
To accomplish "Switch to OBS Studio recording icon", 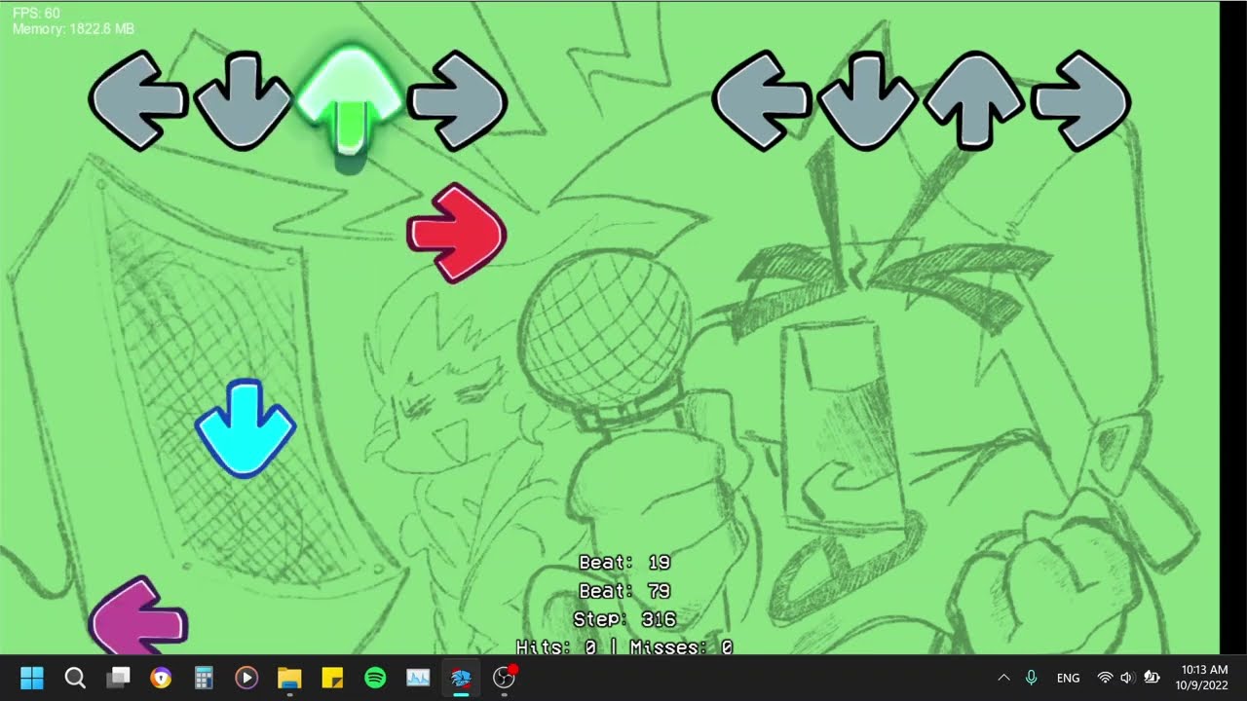I will (504, 678).
